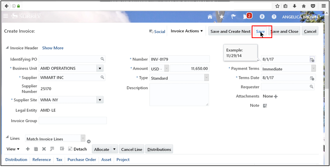Click the Home icon in the header bar
The height and width of the screenshot is (167, 330).
tap(210, 16)
